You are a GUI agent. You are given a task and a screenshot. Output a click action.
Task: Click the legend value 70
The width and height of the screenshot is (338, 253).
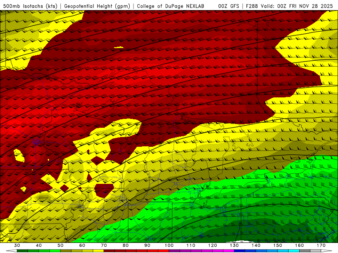[x=104, y=245]
